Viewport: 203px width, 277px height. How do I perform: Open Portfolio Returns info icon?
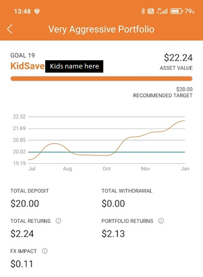(161, 221)
